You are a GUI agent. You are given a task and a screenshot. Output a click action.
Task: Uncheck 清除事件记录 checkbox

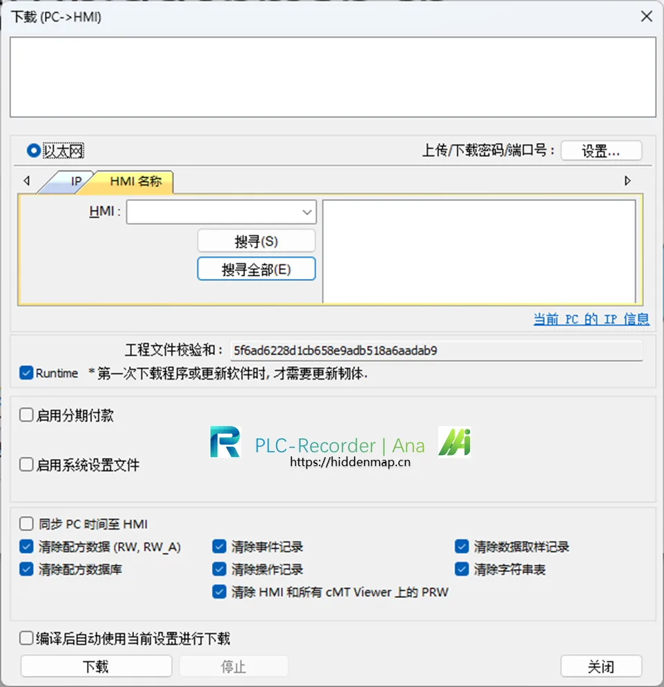(219, 546)
